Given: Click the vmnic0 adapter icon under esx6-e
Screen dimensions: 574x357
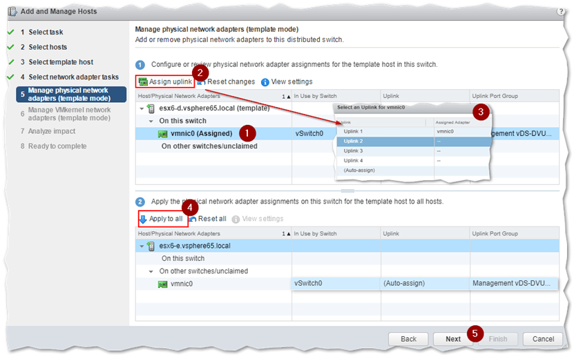Looking at the screenshot, I should [x=162, y=284].
